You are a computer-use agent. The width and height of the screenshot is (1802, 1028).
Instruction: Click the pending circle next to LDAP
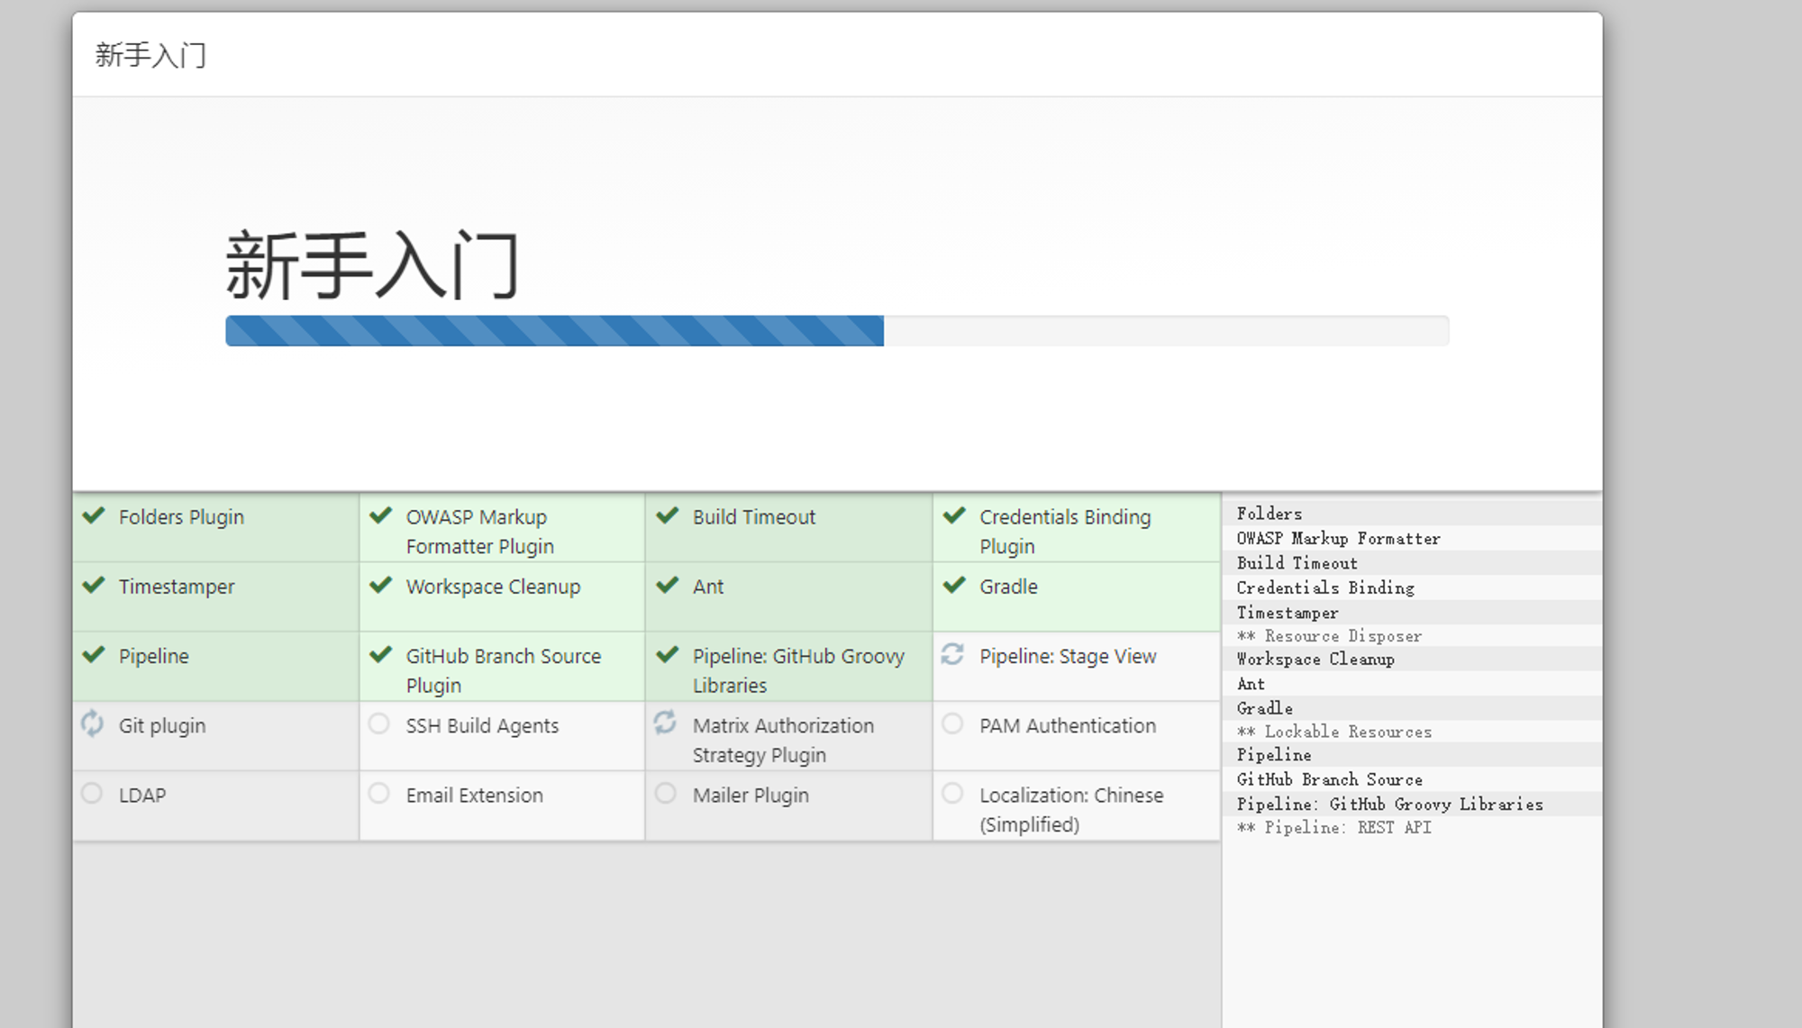click(92, 793)
